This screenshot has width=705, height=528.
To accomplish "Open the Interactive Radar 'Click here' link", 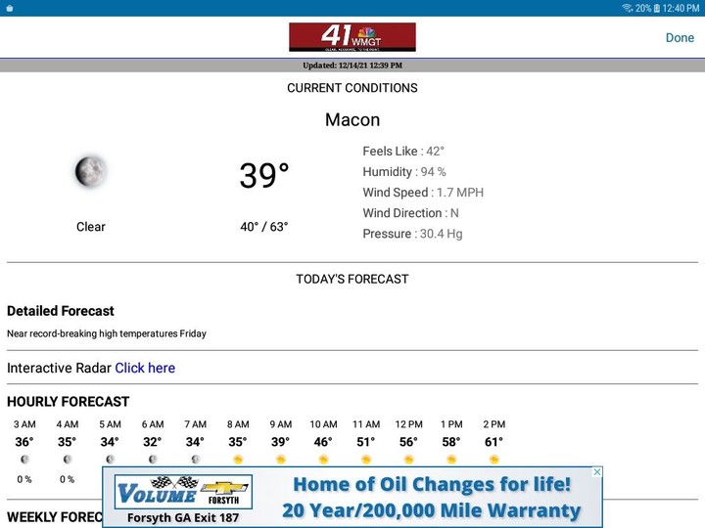I will click(145, 369).
